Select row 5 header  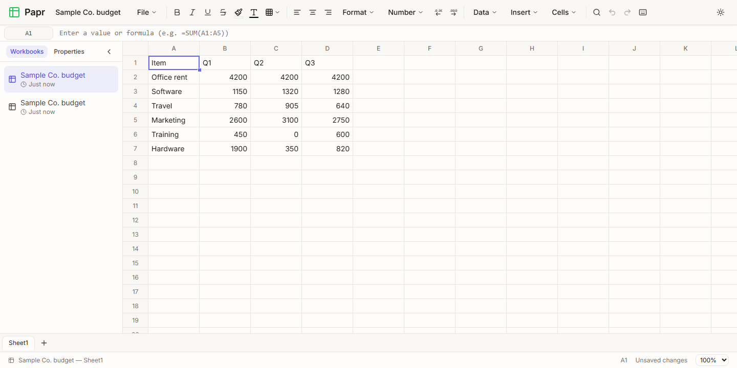tap(136, 120)
